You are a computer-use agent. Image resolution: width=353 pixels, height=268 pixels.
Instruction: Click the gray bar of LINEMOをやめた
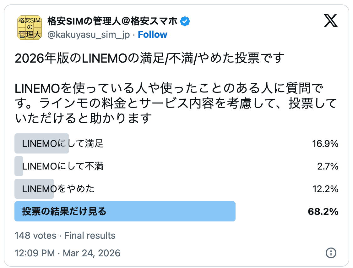pos(34,189)
